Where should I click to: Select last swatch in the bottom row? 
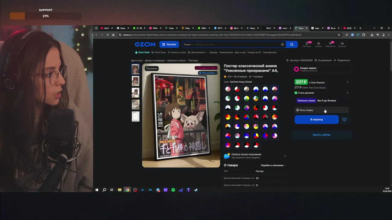(256, 145)
